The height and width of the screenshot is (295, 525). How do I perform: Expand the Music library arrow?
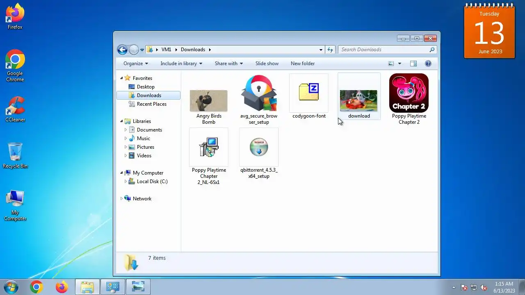coord(126,138)
